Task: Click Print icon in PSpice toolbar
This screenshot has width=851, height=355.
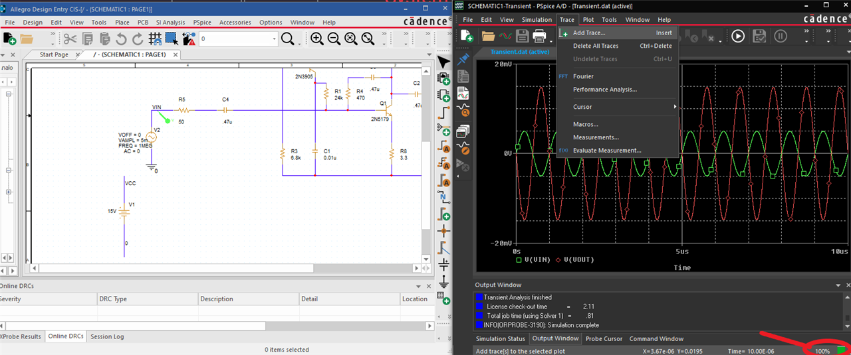Action: 540,36
